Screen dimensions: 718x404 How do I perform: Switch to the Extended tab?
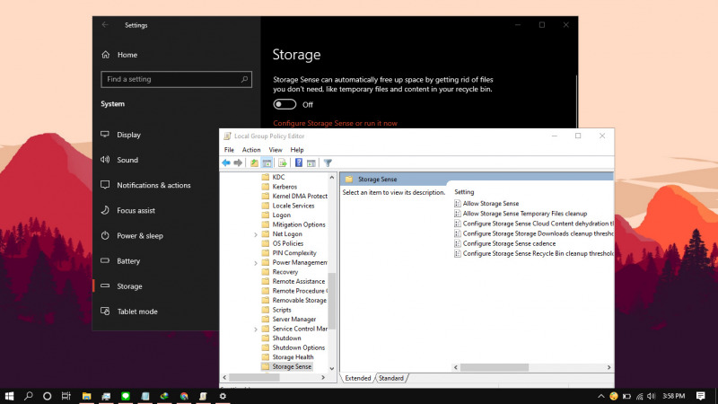tap(357, 378)
